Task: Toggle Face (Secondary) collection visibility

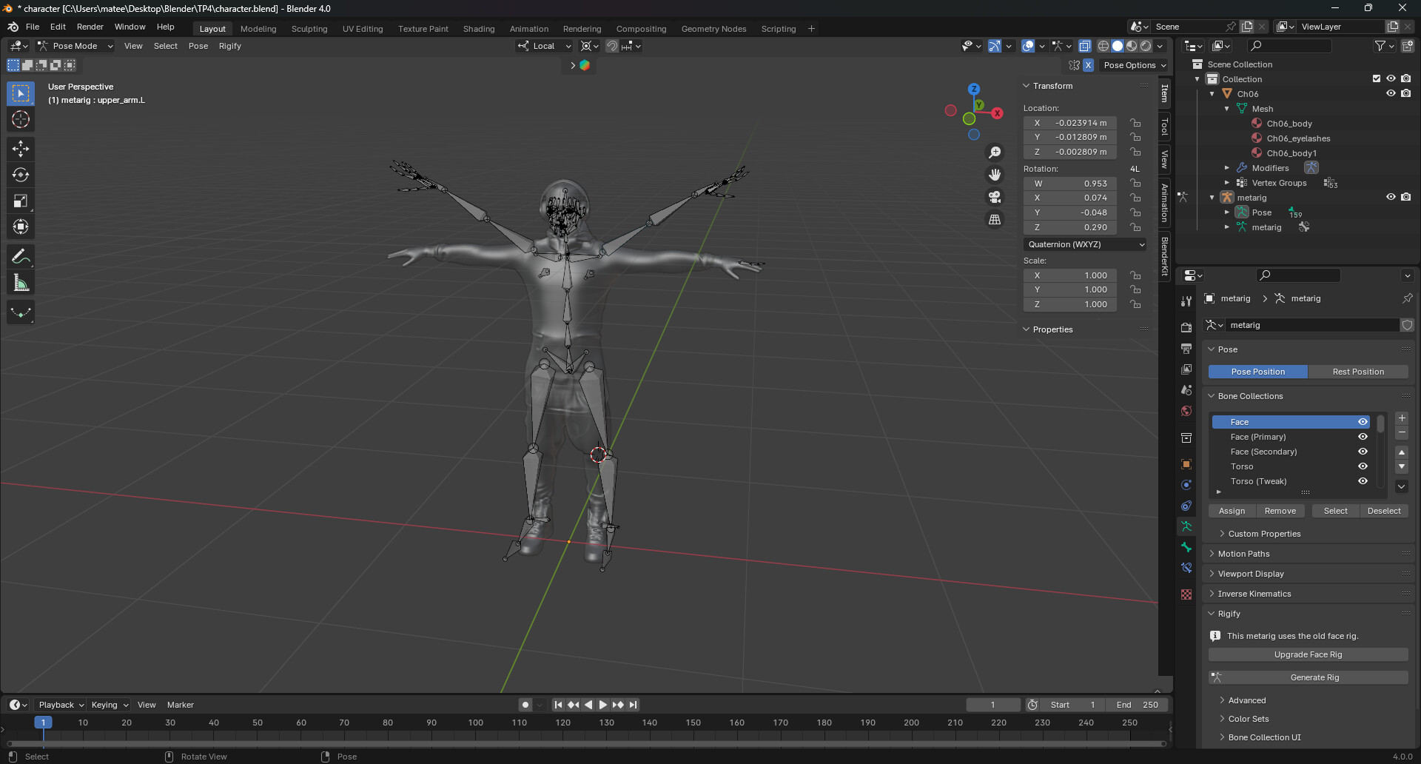Action: [1363, 452]
